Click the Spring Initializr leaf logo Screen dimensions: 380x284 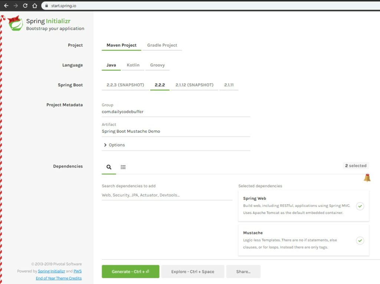pos(16,24)
